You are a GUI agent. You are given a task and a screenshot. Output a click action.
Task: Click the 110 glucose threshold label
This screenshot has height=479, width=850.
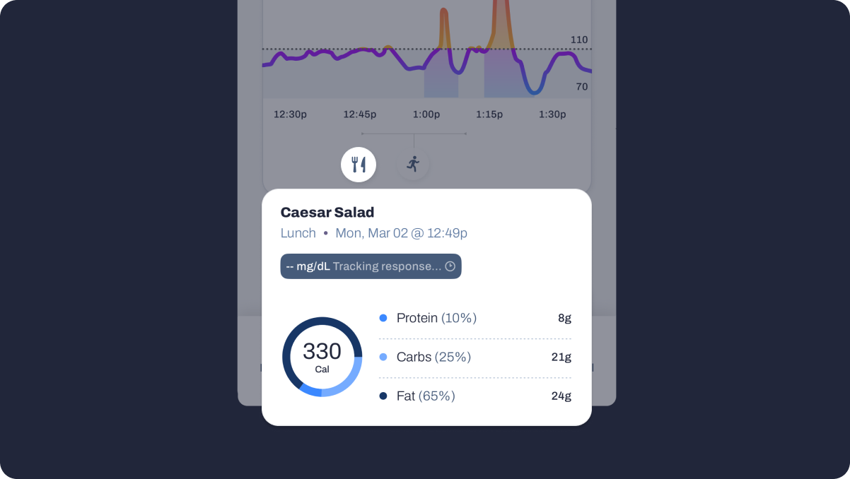(579, 40)
